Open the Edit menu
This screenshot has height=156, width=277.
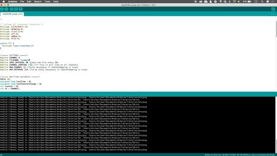(29, 2)
